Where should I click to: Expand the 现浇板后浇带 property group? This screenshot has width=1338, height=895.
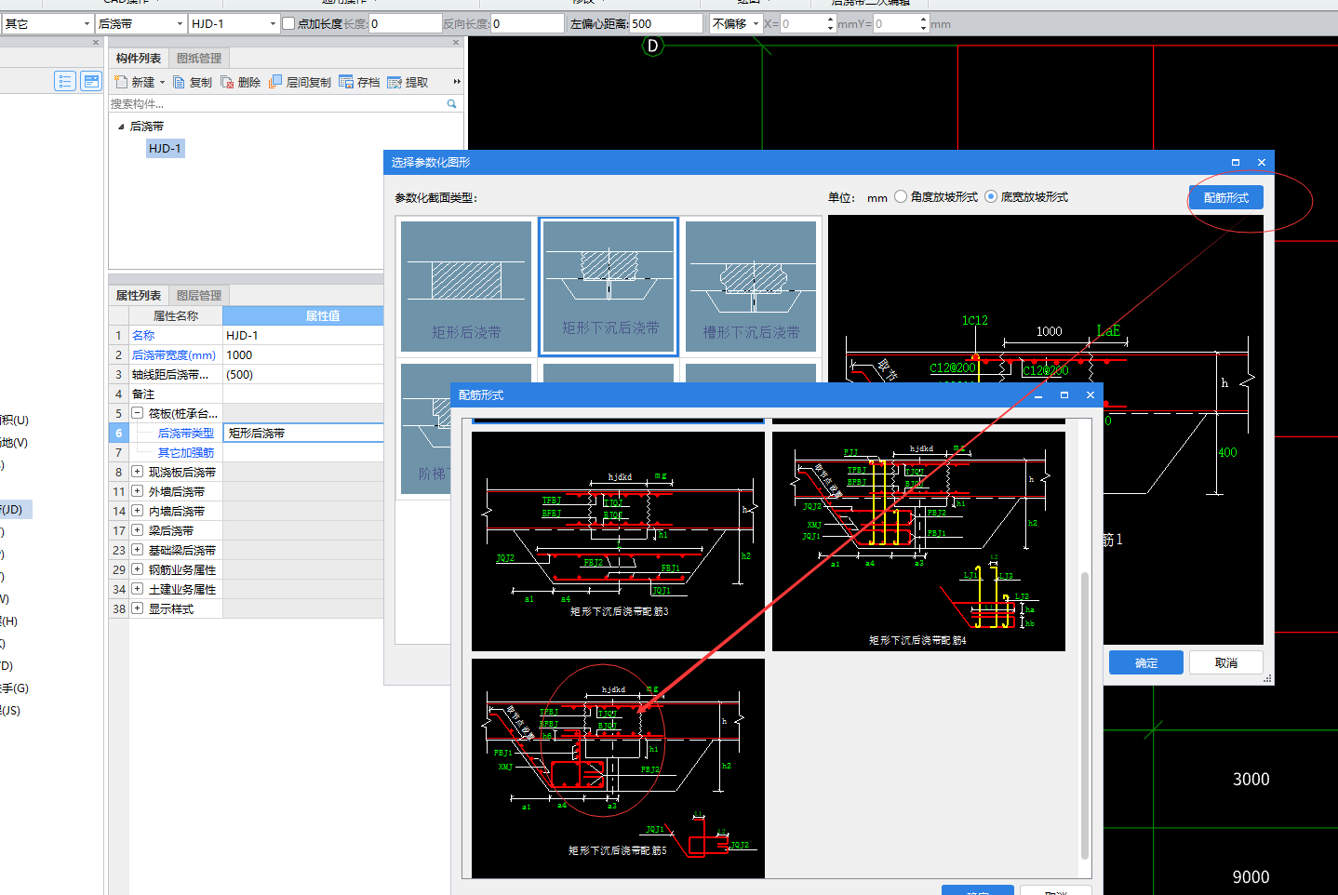click(137, 472)
